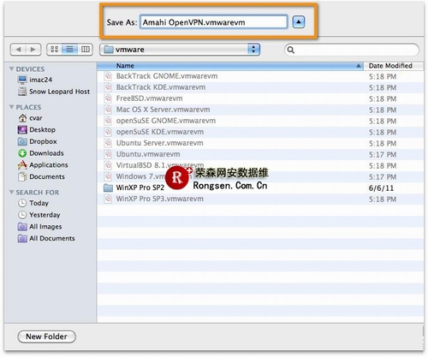Collapse the SEARCH FOR section triangle

tap(11, 192)
